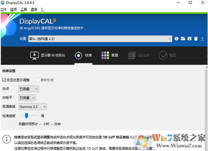
Task: Toggle the 交互式显示调整 checkbox
Action: (4, 80)
